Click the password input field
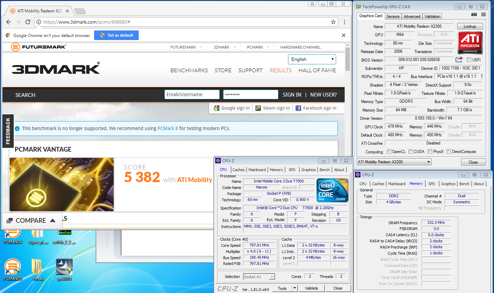This screenshot has height=293, width=494. coord(251,94)
